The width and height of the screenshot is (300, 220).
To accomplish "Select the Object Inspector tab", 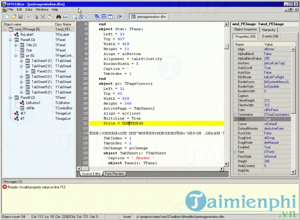I will point(245,29).
